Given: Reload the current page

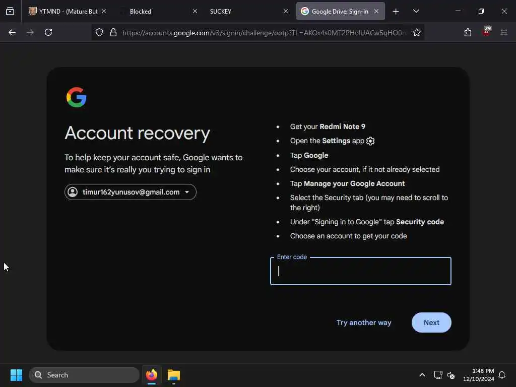Looking at the screenshot, I should 48,32.
